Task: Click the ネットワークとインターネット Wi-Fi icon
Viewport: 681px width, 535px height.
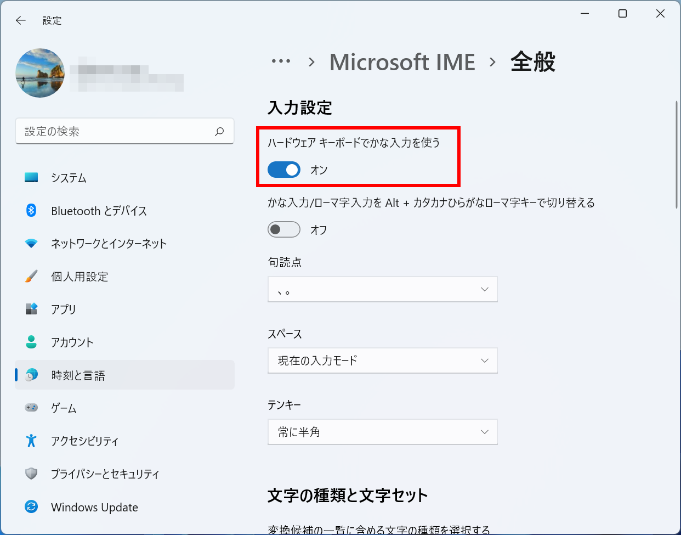Action: click(31, 244)
